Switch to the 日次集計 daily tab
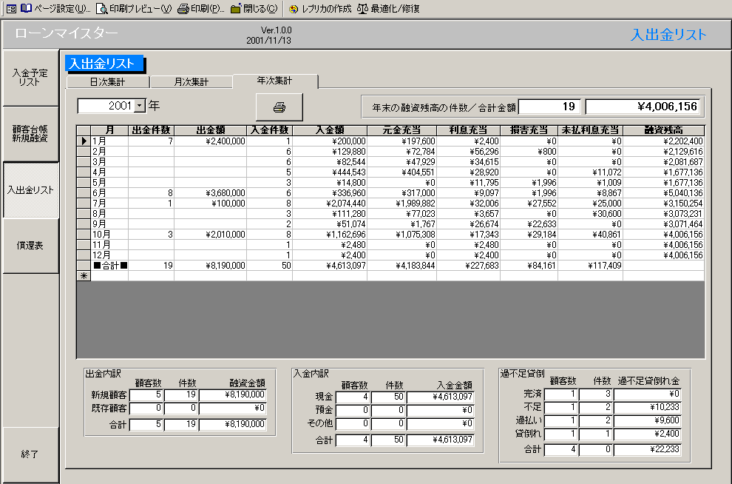 coord(108,82)
